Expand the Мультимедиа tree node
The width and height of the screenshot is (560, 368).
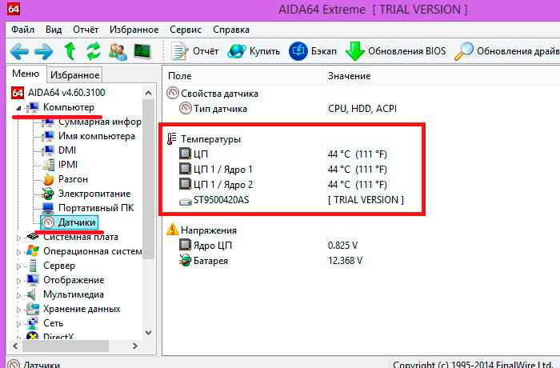18,295
